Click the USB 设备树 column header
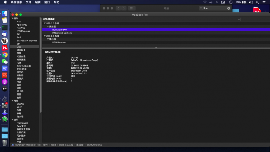The height and width of the screenshot is (152, 270). (49, 19)
